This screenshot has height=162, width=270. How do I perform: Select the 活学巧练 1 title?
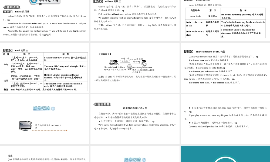click(44, 109)
